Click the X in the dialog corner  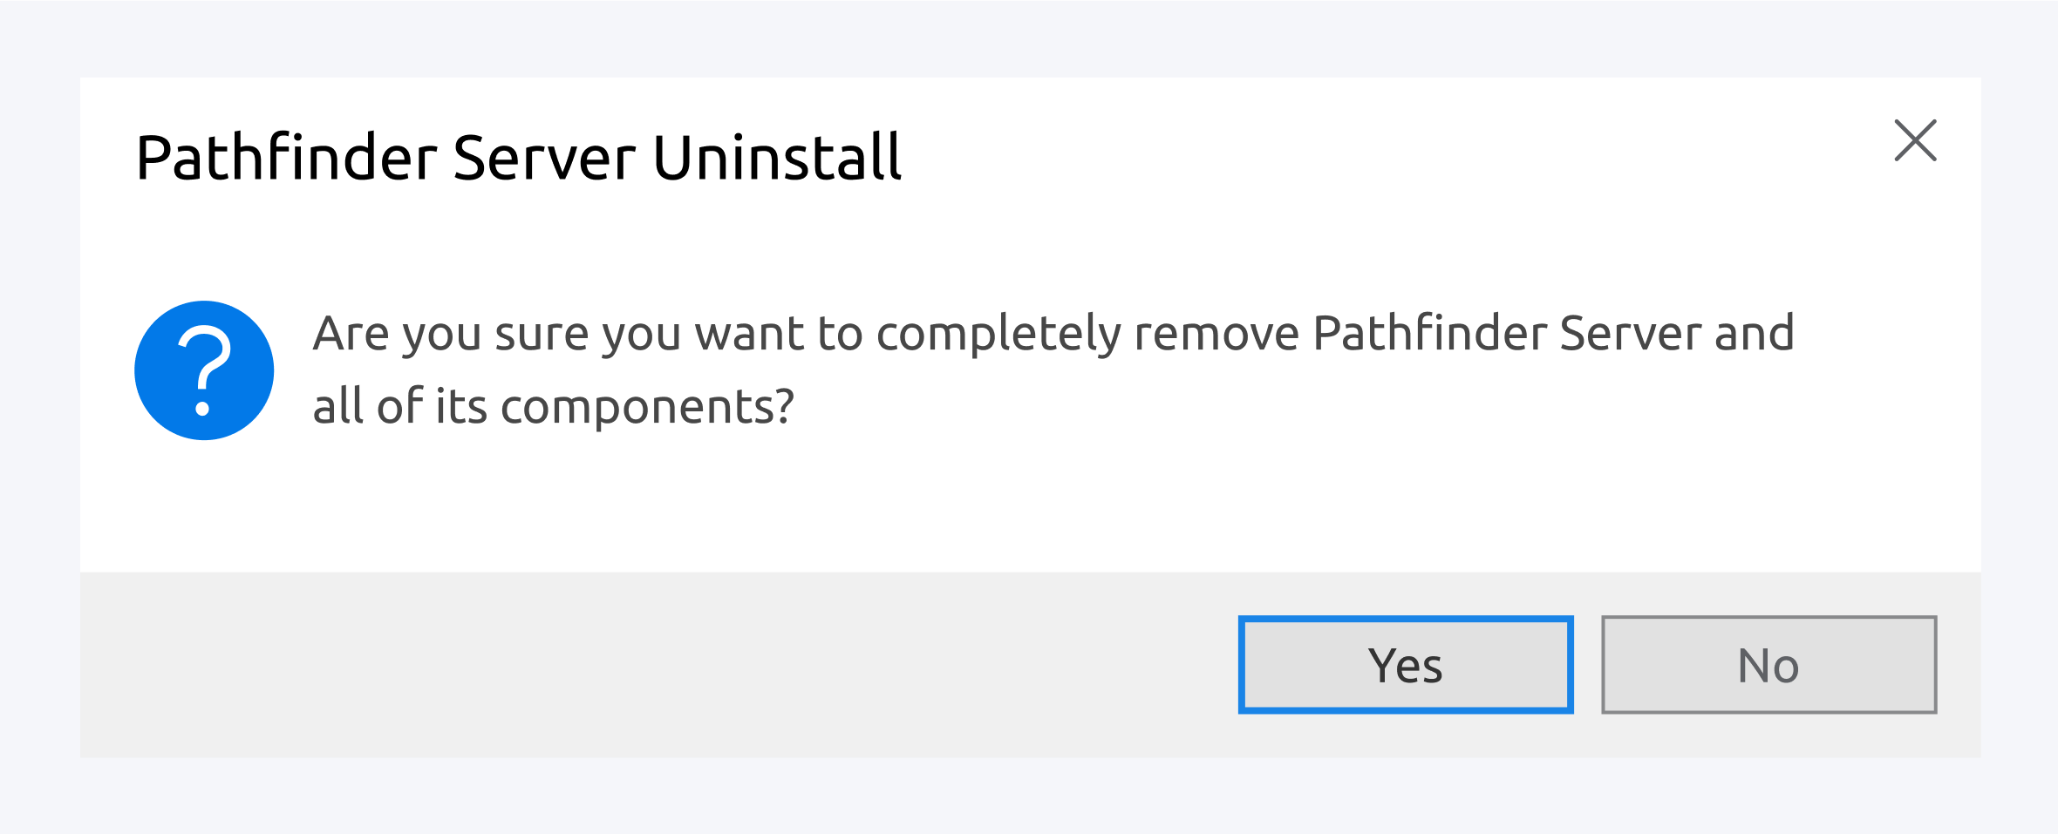1915,140
